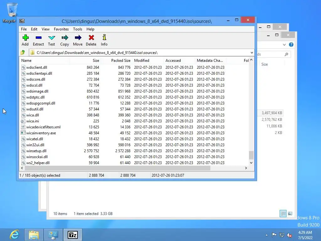
Task: Switch Explorer to details view icon
Action: pos(283,213)
